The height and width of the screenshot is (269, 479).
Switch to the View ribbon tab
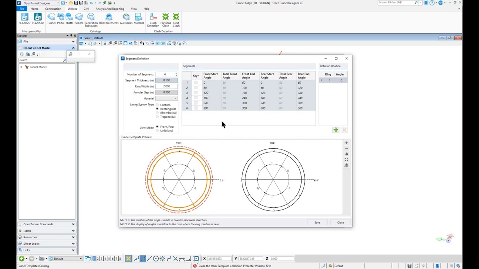click(134, 9)
